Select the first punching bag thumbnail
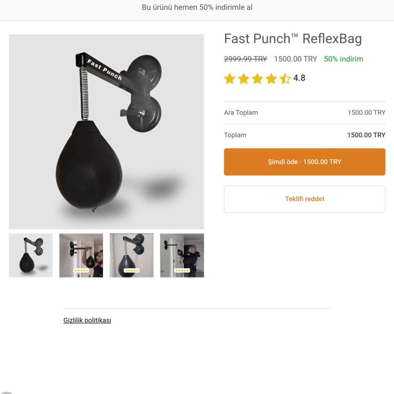The image size is (394, 394). point(31,255)
